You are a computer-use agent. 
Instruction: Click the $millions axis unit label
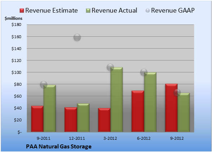click(x=13, y=18)
